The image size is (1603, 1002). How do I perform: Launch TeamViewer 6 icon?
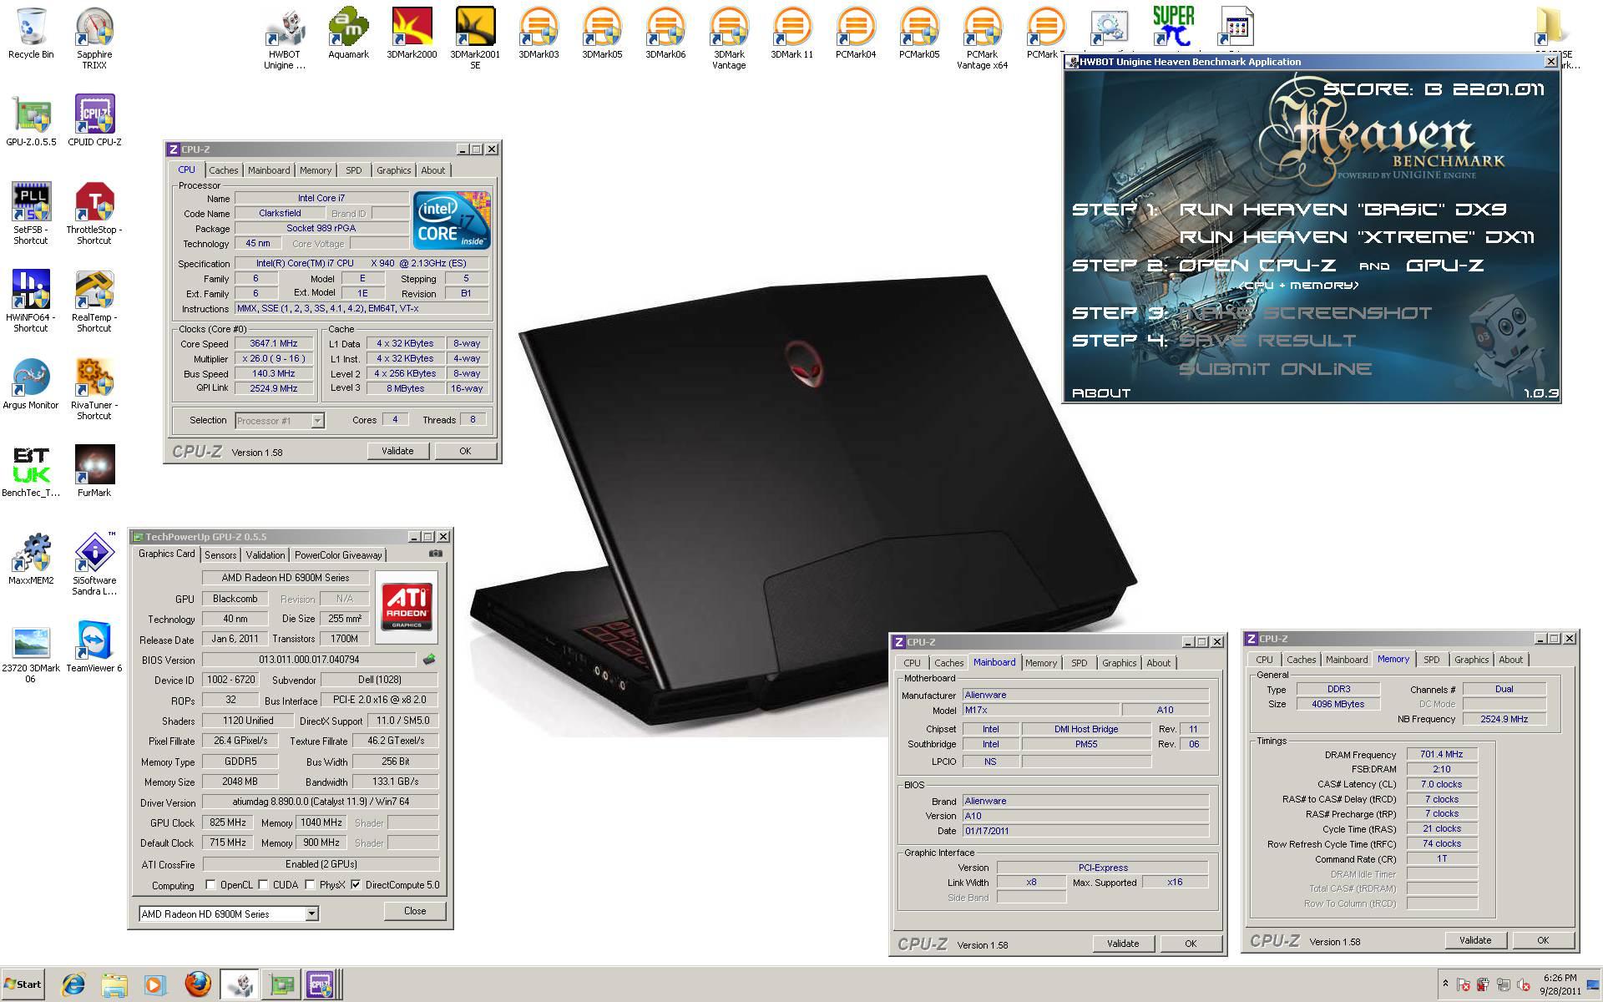[x=94, y=647]
